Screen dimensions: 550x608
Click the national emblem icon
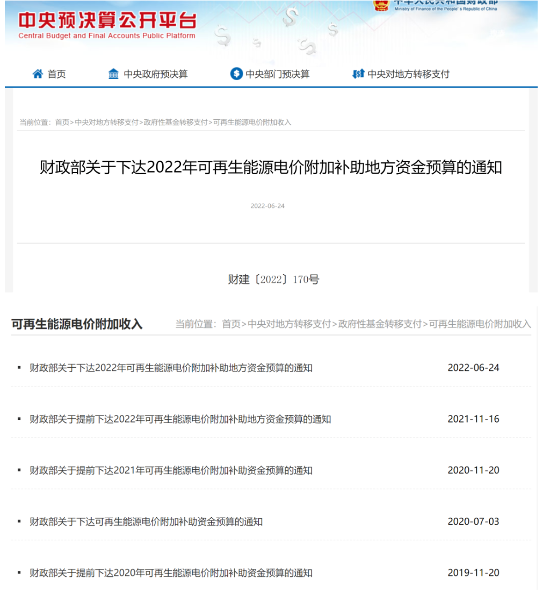pos(381,5)
